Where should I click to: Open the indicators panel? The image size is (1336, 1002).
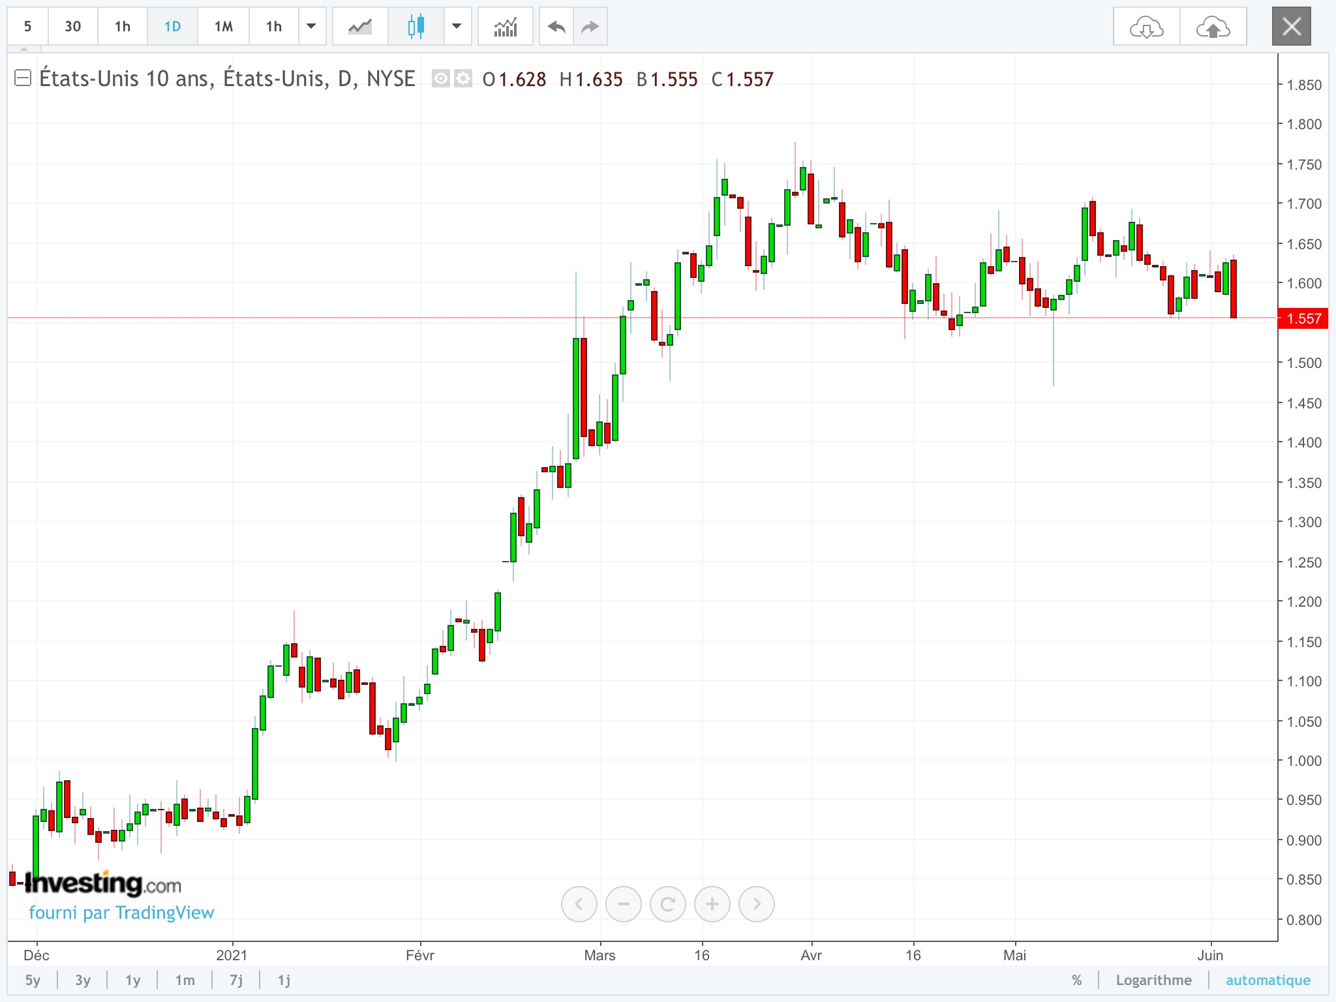(x=506, y=27)
